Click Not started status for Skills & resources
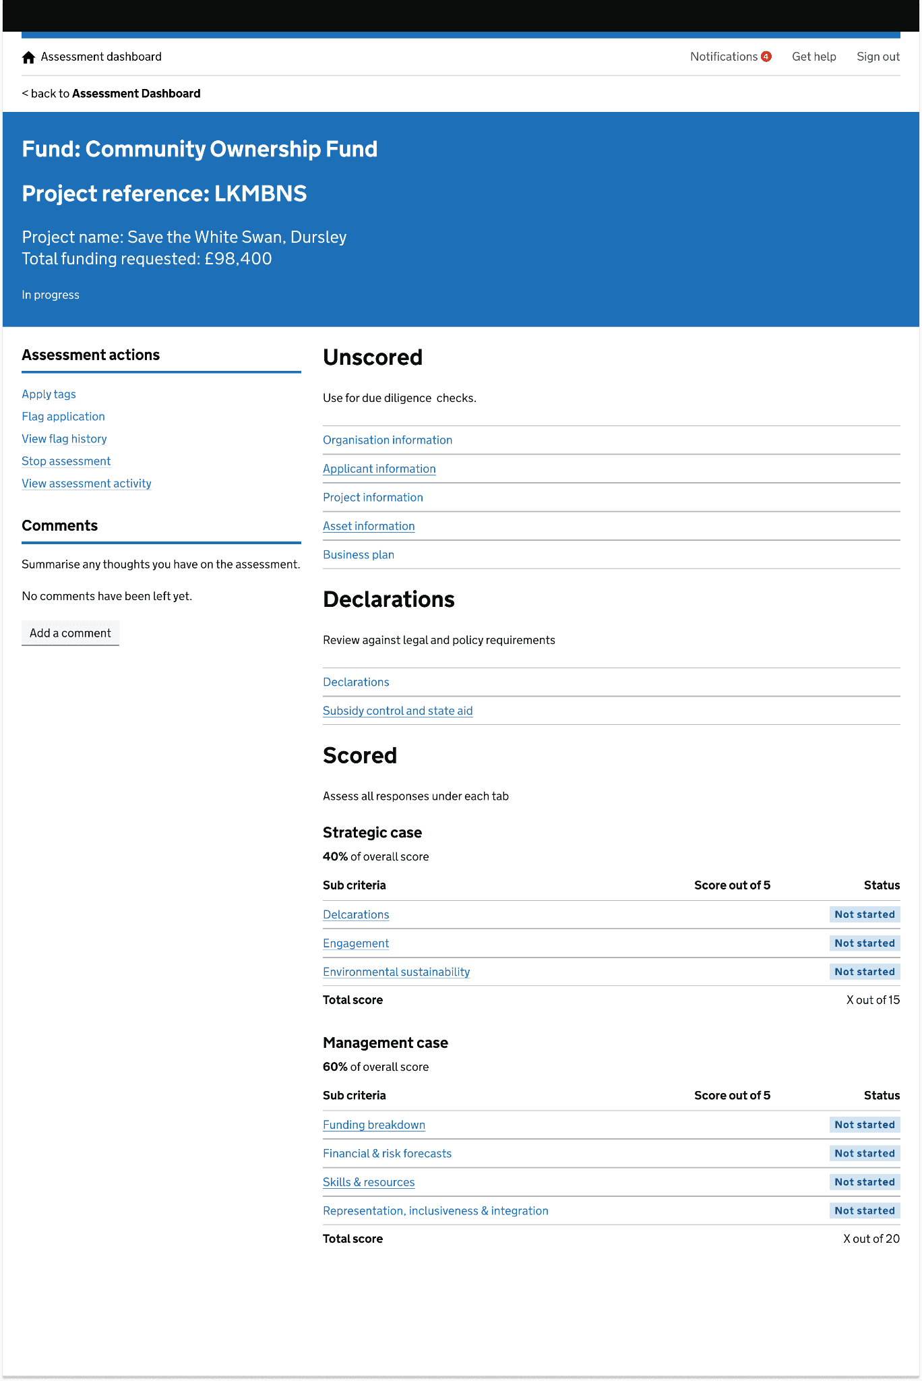Screen dimensions: 922x1381 click(x=864, y=1181)
